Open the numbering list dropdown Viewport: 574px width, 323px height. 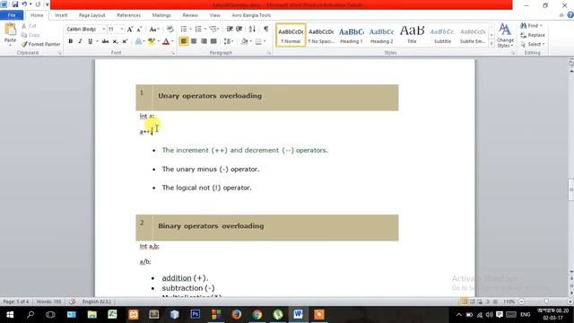pyautogui.click(x=205, y=30)
